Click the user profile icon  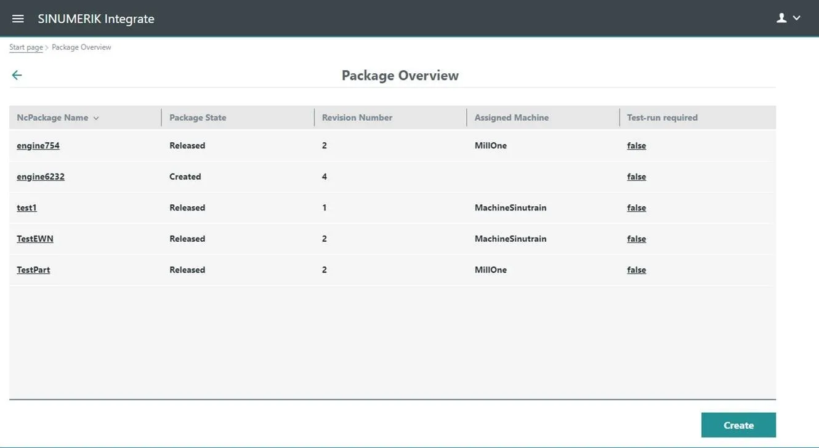click(781, 17)
